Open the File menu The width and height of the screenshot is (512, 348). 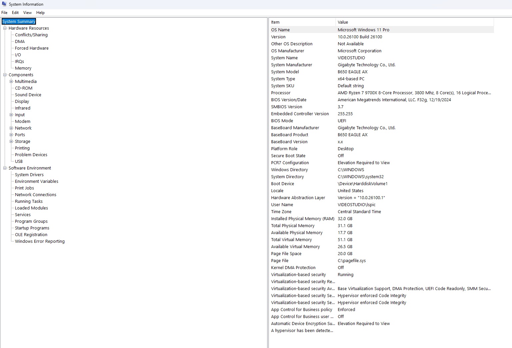point(4,13)
